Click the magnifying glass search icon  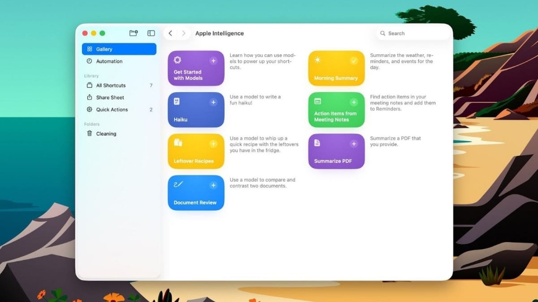[x=383, y=33]
